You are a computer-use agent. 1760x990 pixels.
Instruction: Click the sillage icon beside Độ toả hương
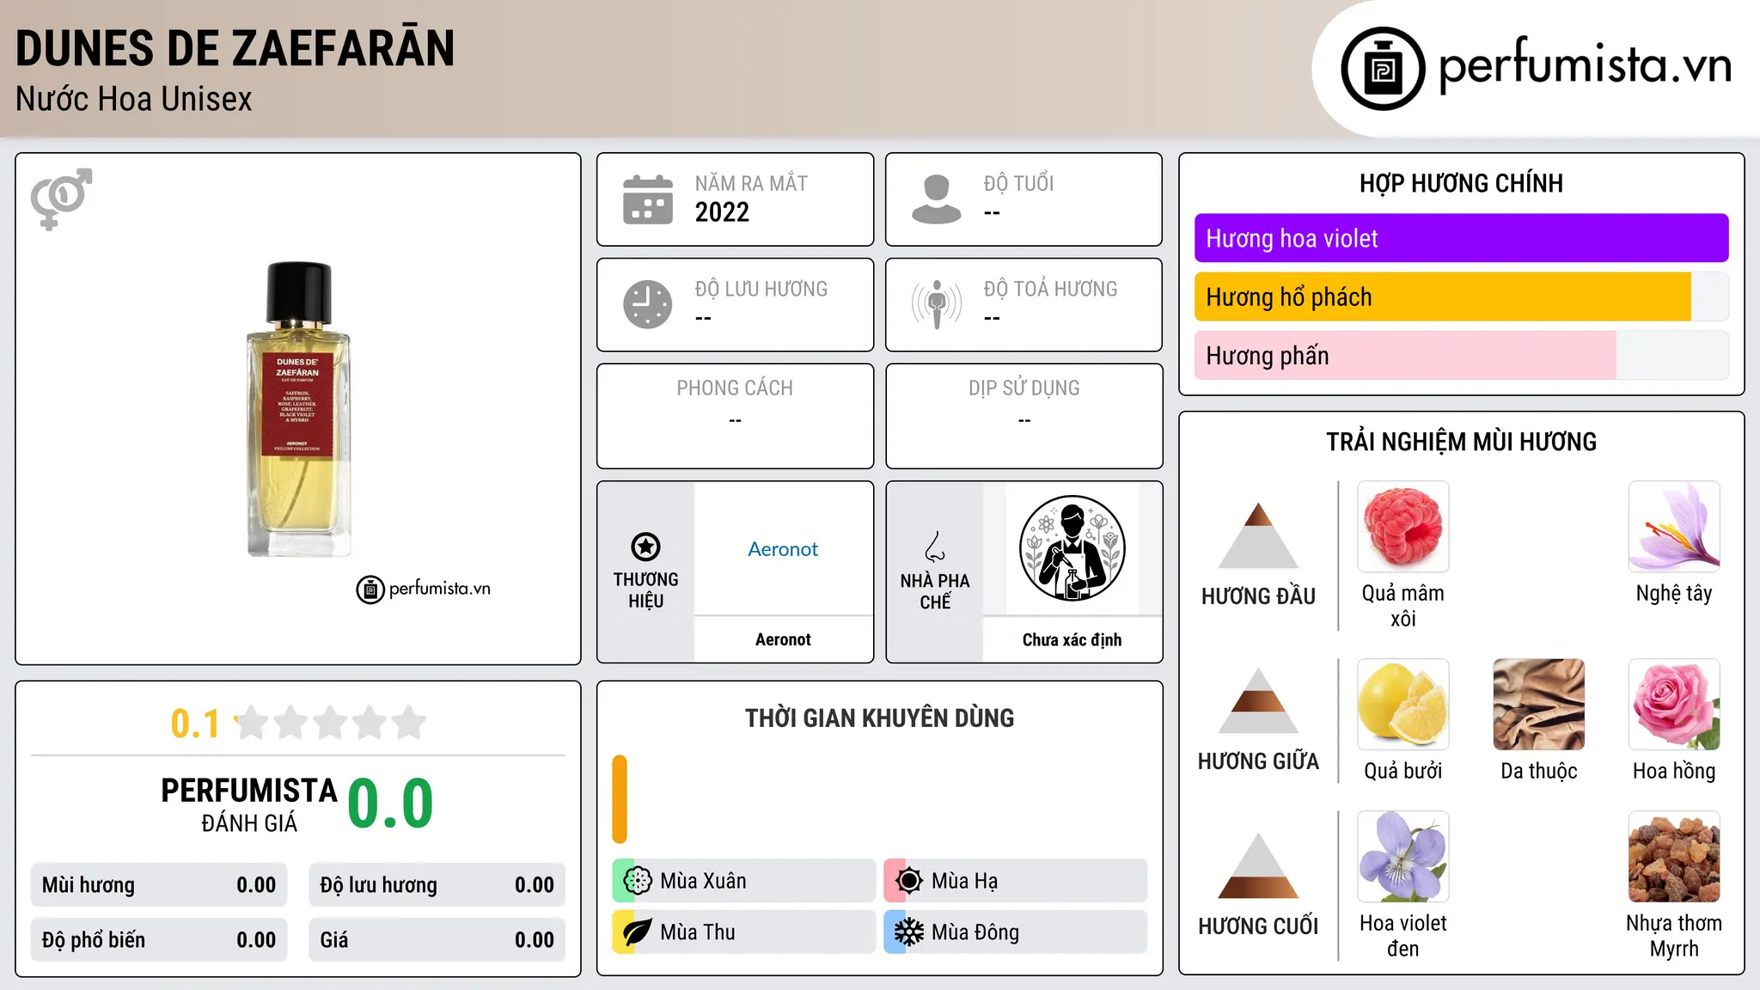pyautogui.click(x=937, y=304)
